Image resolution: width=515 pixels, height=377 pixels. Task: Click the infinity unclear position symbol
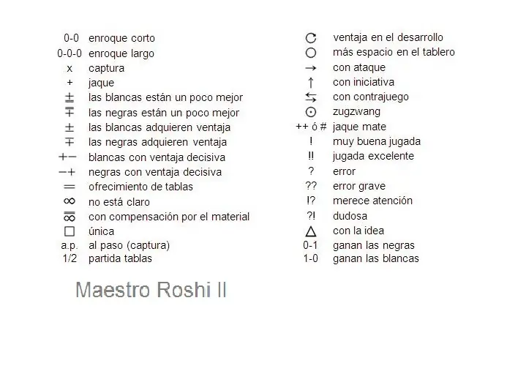pyautogui.click(x=69, y=201)
